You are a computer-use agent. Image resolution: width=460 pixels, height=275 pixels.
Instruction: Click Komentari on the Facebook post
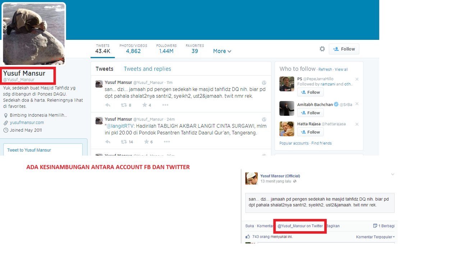click(265, 226)
